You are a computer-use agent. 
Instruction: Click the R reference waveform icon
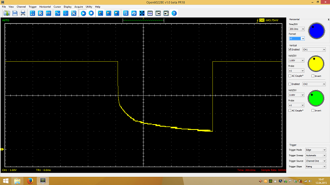coord(40,13)
